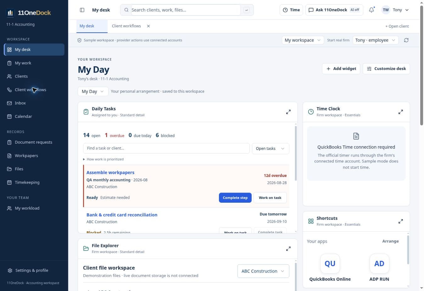Open Timekeeping in the sidebar
Viewport: 424px width, 291px height.
point(34,182)
